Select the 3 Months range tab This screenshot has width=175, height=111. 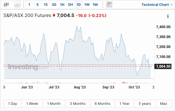tap(78, 104)
